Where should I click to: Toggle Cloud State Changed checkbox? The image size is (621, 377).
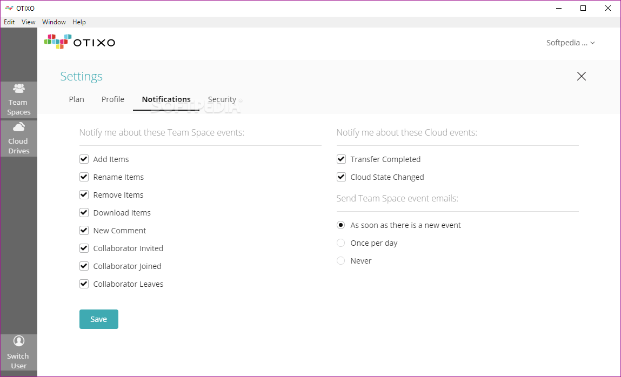pyautogui.click(x=341, y=177)
